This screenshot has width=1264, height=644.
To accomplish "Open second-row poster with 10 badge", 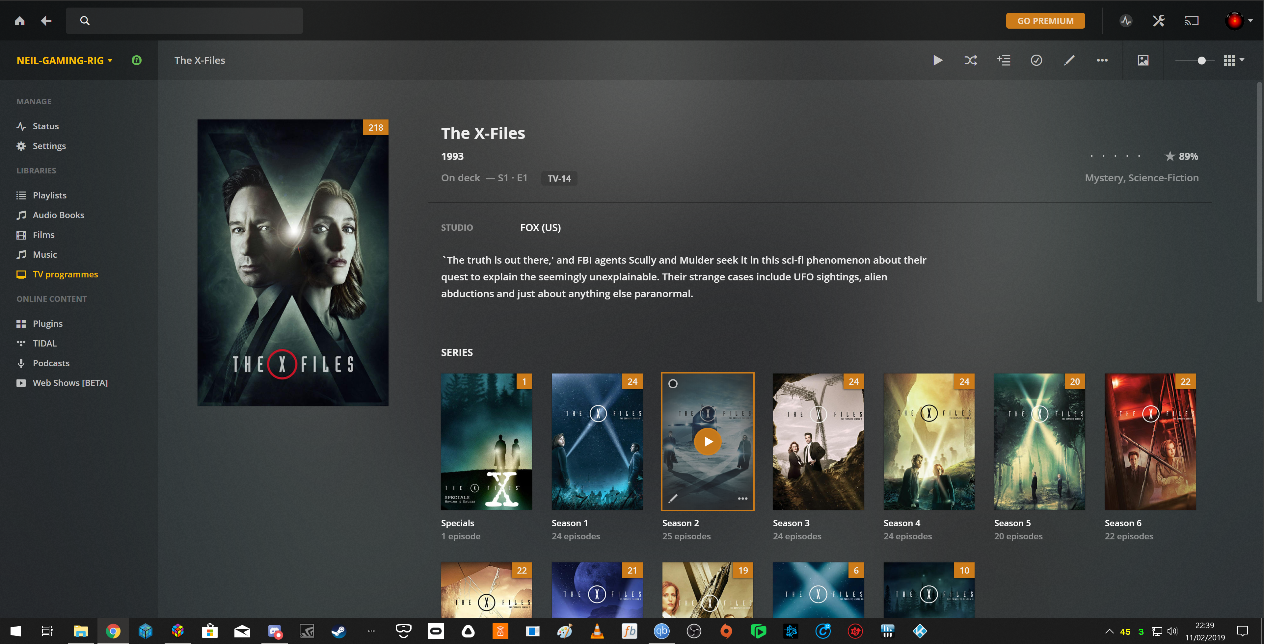I will click(929, 590).
